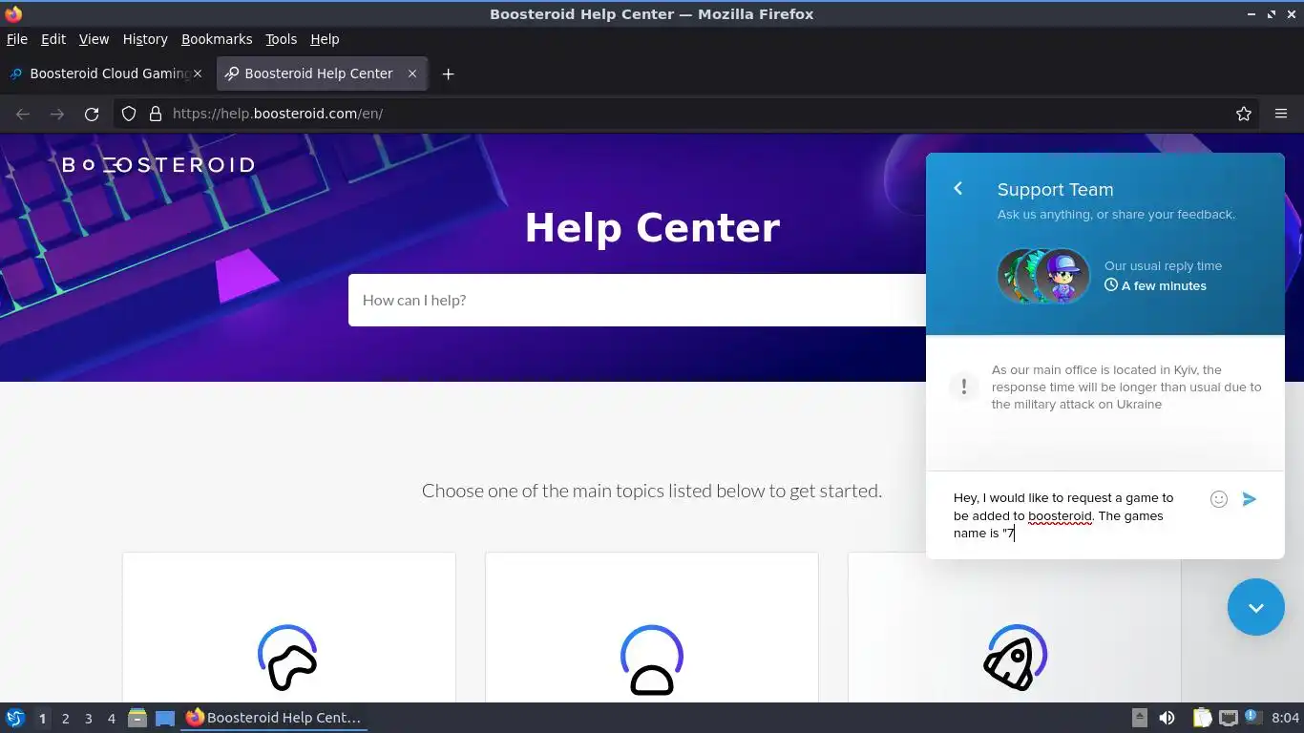
Task: Open the system start menu icon
Action: 15,718
